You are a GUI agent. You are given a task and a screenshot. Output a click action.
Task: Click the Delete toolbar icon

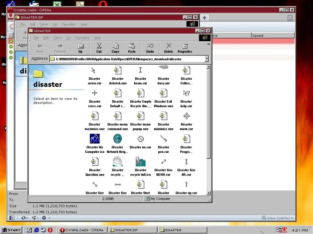(168, 48)
